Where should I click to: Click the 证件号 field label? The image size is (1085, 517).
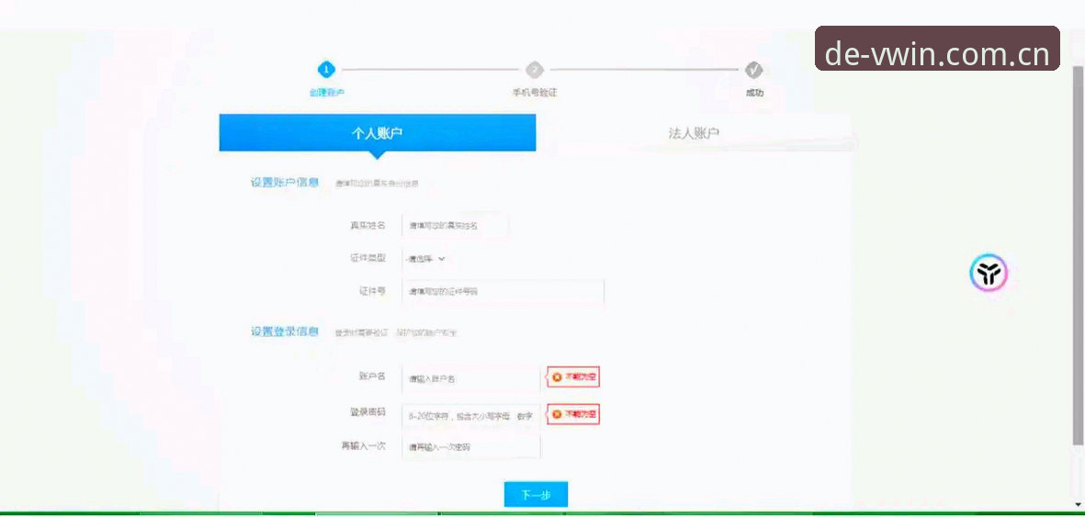click(x=372, y=291)
